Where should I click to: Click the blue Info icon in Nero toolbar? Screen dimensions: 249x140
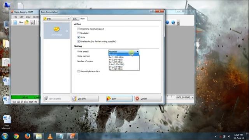pos(167,23)
